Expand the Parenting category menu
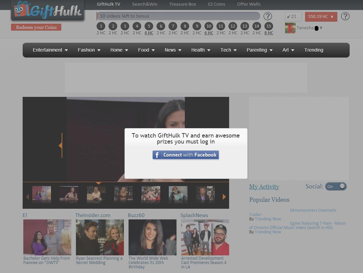The width and height of the screenshot is (363, 273). tap(259, 50)
